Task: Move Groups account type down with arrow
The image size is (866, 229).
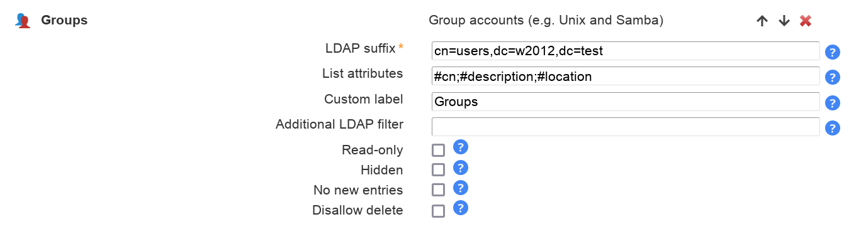Action: click(x=784, y=21)
